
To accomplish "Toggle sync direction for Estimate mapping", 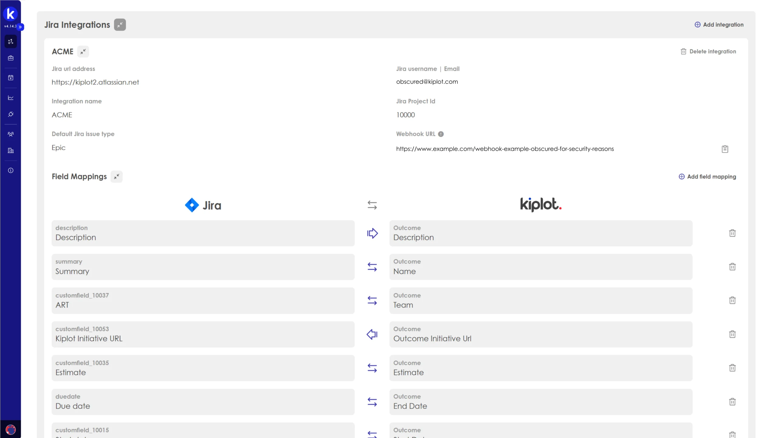I will (372, 368).
